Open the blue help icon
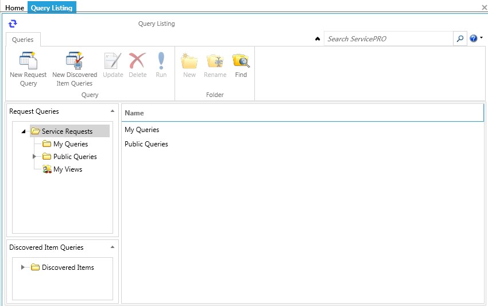 coord(474,38)
